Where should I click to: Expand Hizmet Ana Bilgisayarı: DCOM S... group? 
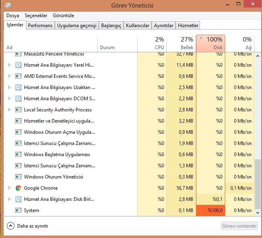[x=9, y=98]
